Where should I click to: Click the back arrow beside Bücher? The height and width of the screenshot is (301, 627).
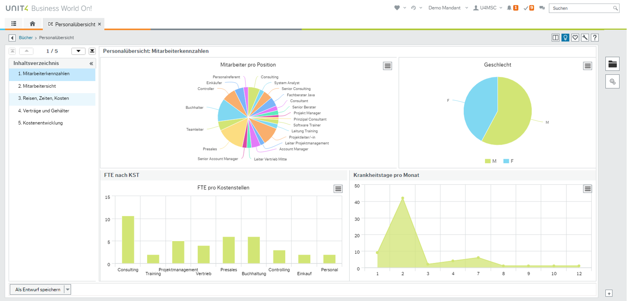pyautogui.click(x=12, y=38)
